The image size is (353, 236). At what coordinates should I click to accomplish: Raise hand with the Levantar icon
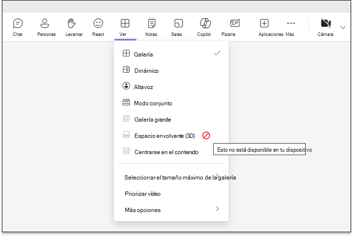[72, 23]
